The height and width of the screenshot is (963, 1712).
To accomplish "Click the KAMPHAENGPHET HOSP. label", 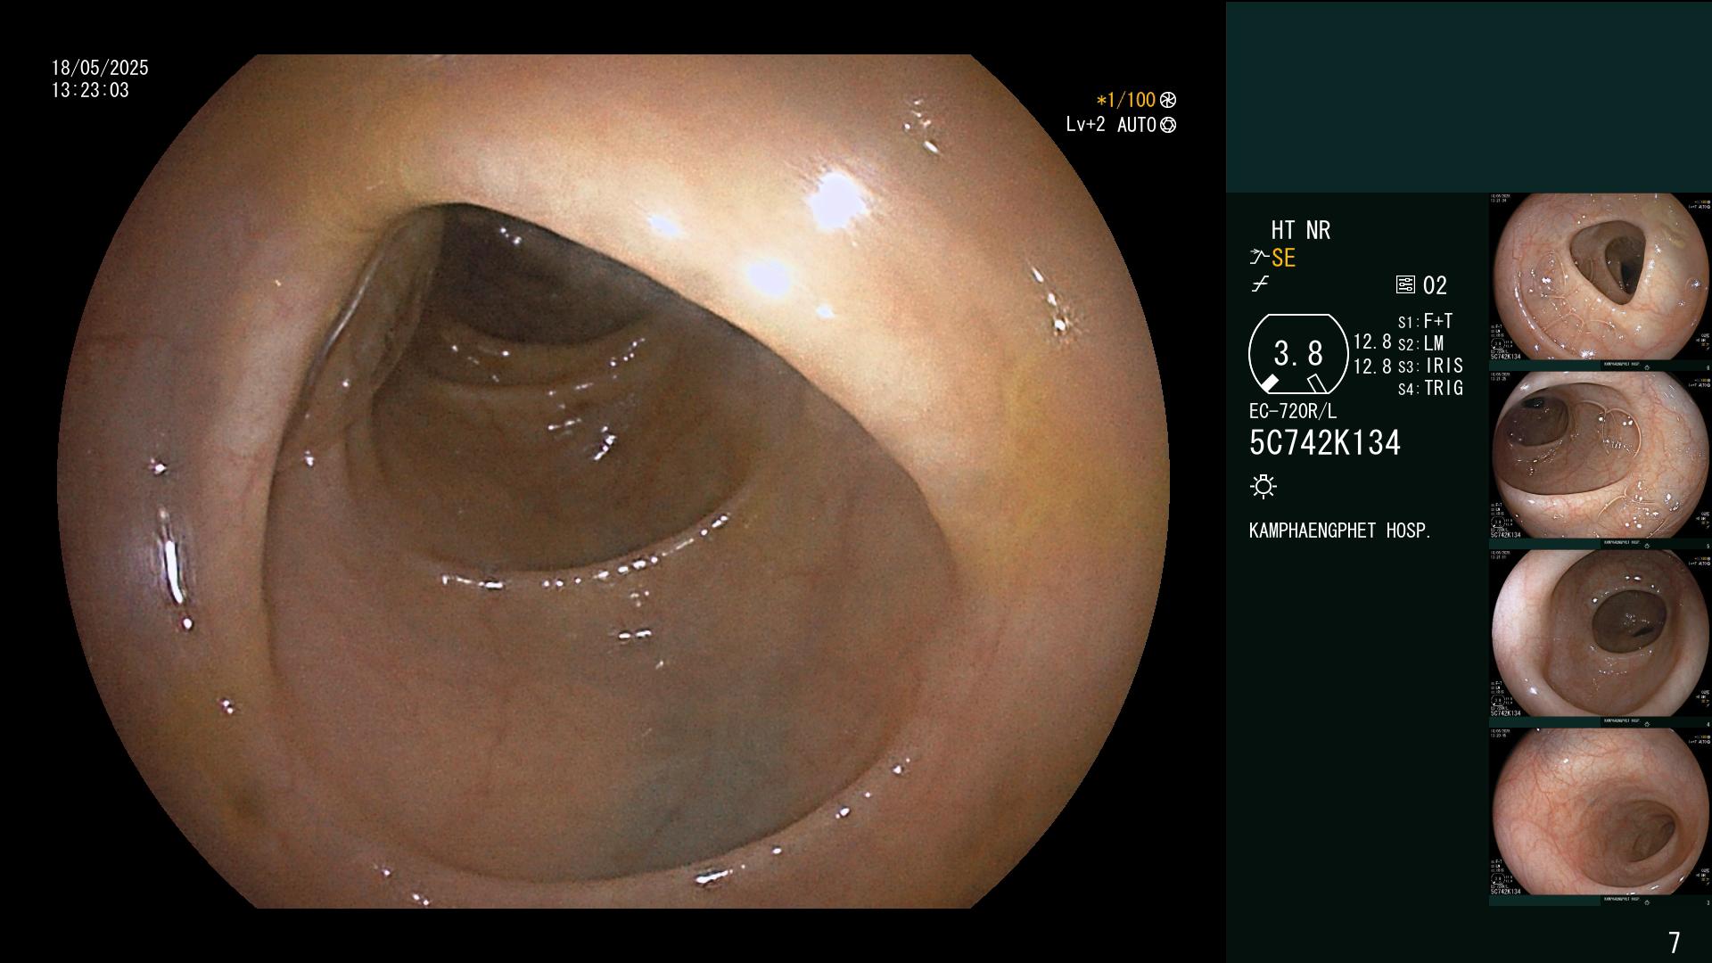I will pyautogui.click(x=1340, y=531).
